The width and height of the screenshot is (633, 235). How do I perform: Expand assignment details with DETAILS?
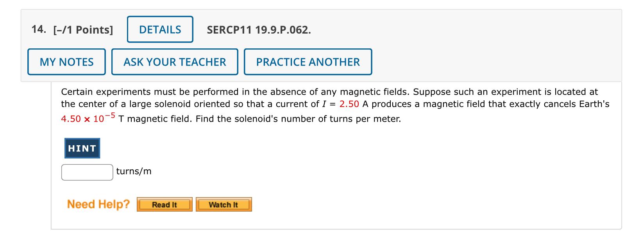click(x=159, y=29)
